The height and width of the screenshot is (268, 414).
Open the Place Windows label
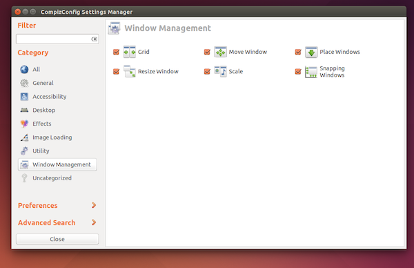339,52
